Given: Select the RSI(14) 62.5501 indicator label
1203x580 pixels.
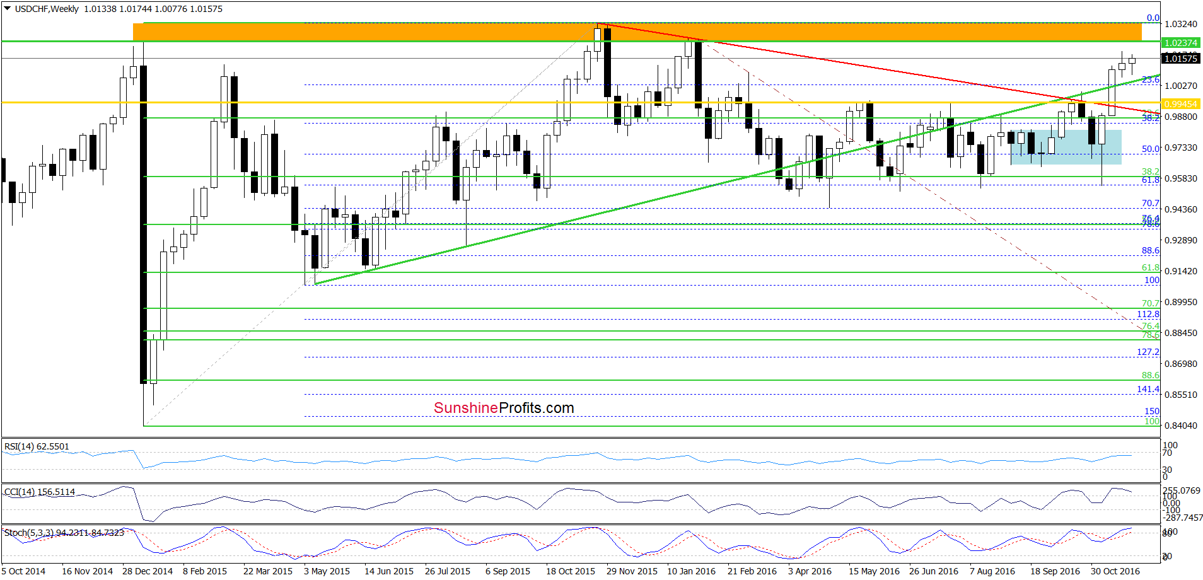Looking at the screenshot, I should pos(37,446).
